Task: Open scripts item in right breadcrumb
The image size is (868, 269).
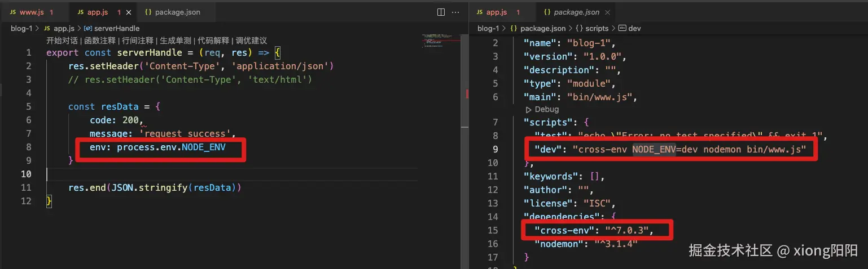Action: [597, 28]
